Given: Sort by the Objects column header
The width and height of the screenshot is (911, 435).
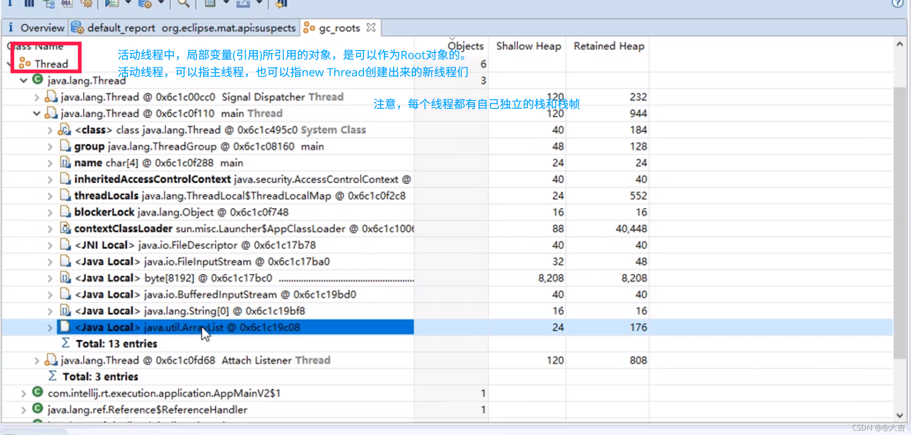Looking at the screenshot, I should [x=465, y=46].
